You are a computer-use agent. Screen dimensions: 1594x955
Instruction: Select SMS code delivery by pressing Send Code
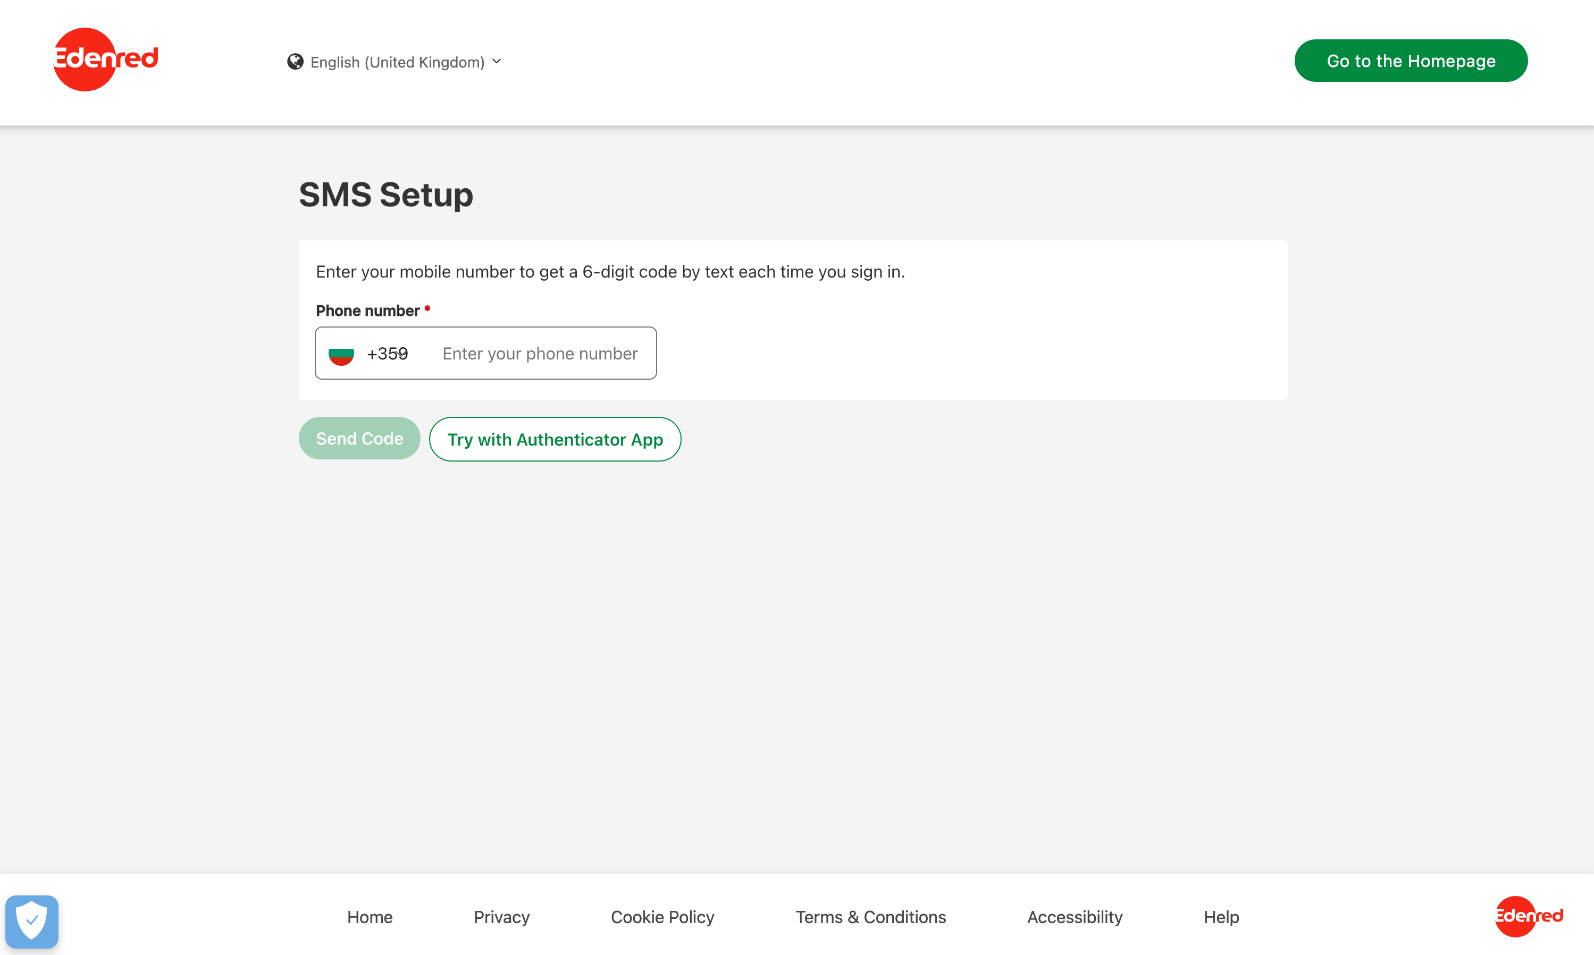tap(359, 438)
